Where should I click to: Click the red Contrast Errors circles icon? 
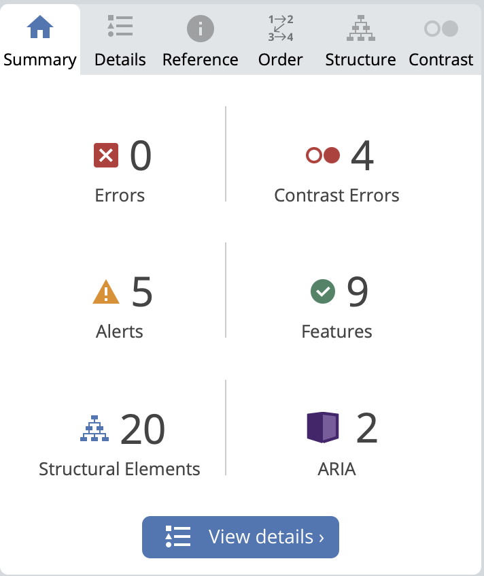click(x=322, y=156)
